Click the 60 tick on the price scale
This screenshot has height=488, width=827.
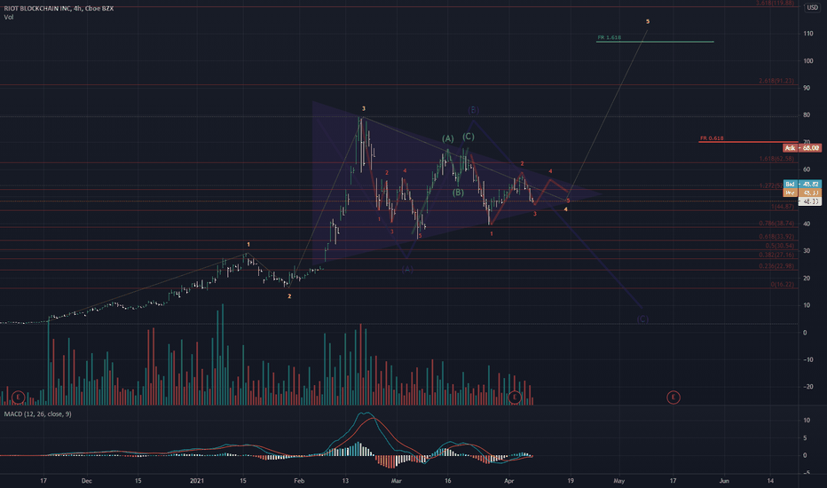click(807, 169)
